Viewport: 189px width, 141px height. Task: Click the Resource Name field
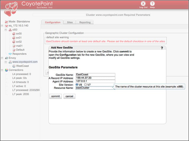(95, 88)
